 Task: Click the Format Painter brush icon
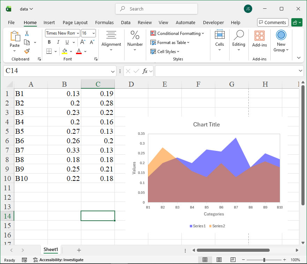pos(27,51)
